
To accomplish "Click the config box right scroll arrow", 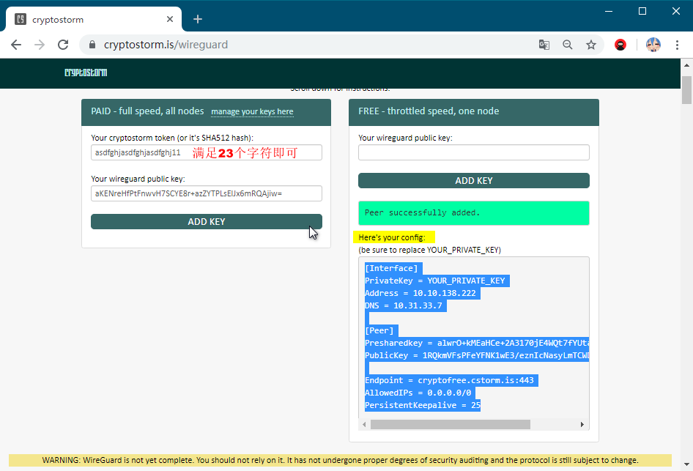I will 582,425.
